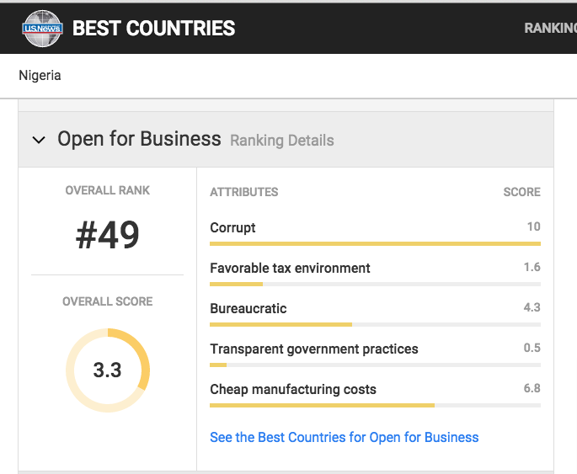Open the Rankings menu item
577x474 pixels.
[551, 28]
